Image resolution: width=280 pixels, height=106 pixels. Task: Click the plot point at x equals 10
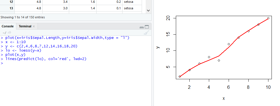point(268,18)
